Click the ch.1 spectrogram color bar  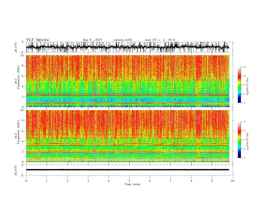(239, 85)
